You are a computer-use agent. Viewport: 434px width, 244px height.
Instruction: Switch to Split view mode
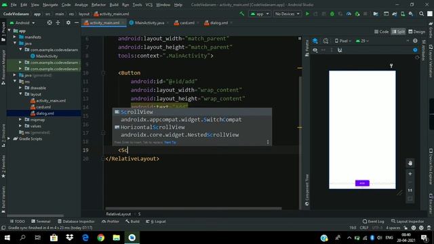click(x=398, y=32)
